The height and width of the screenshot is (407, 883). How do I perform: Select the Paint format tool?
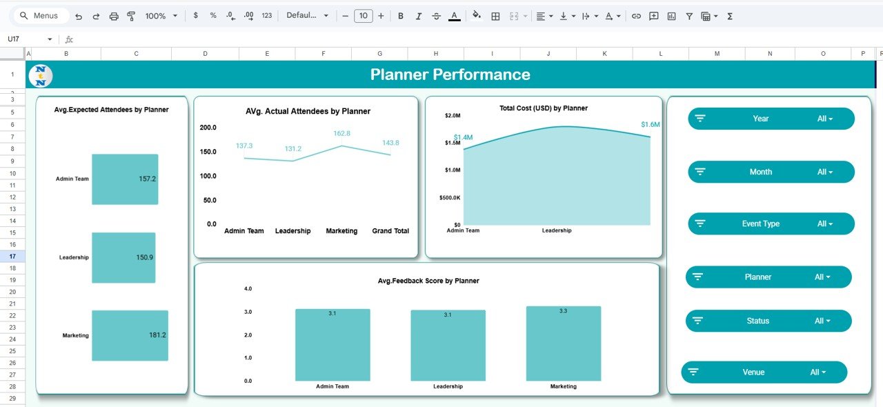point(131,15)
